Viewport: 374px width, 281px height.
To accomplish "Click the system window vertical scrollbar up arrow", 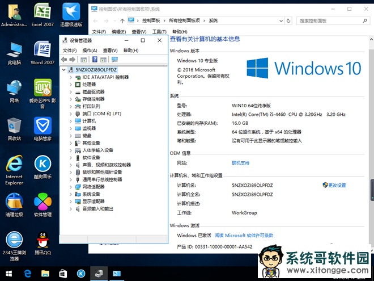I will point(371,39).
